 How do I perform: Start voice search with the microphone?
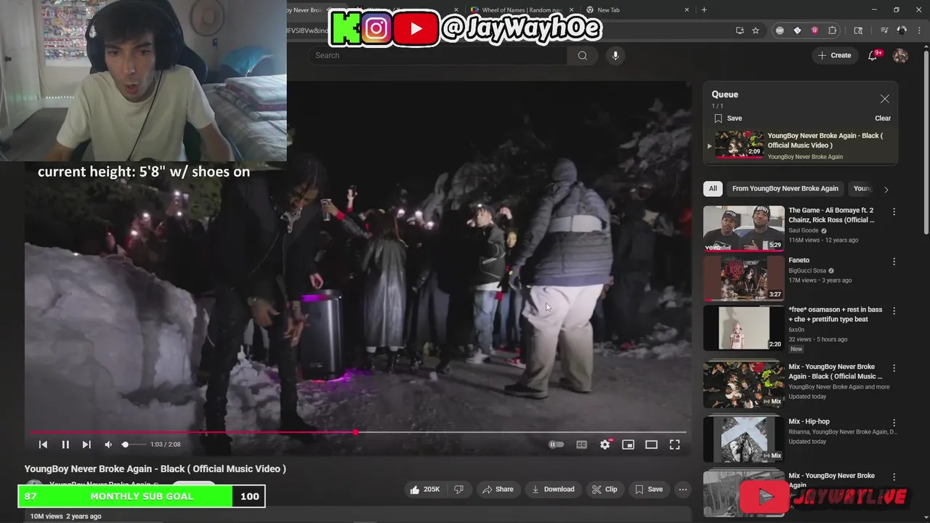(x=615, y=55)
